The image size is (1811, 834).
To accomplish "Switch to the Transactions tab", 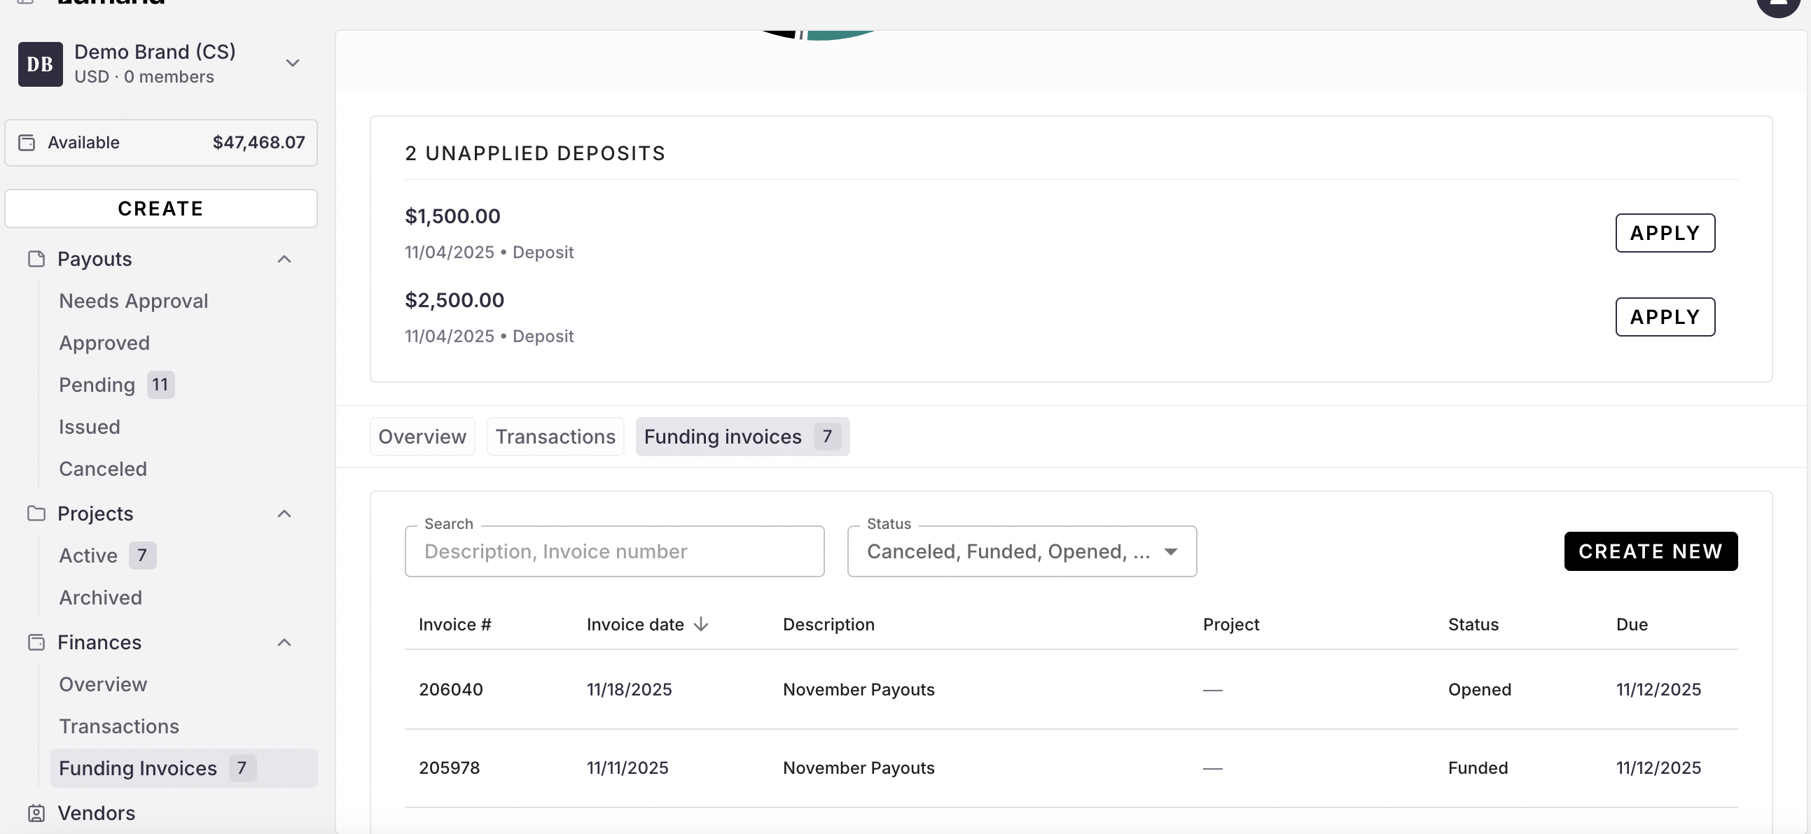I will click(555, 437).
